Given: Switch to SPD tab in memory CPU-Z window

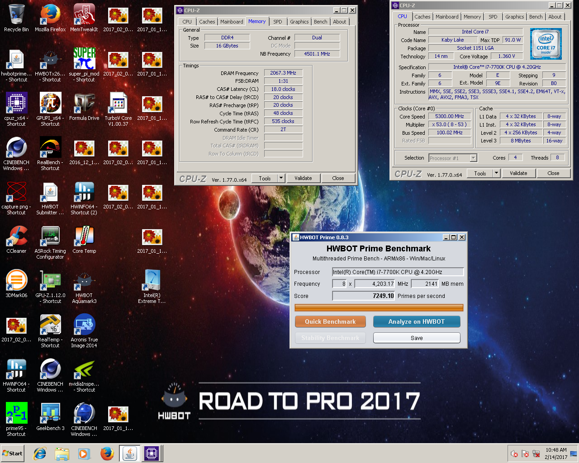Looking at the screenshot, I should coord(278,22).
